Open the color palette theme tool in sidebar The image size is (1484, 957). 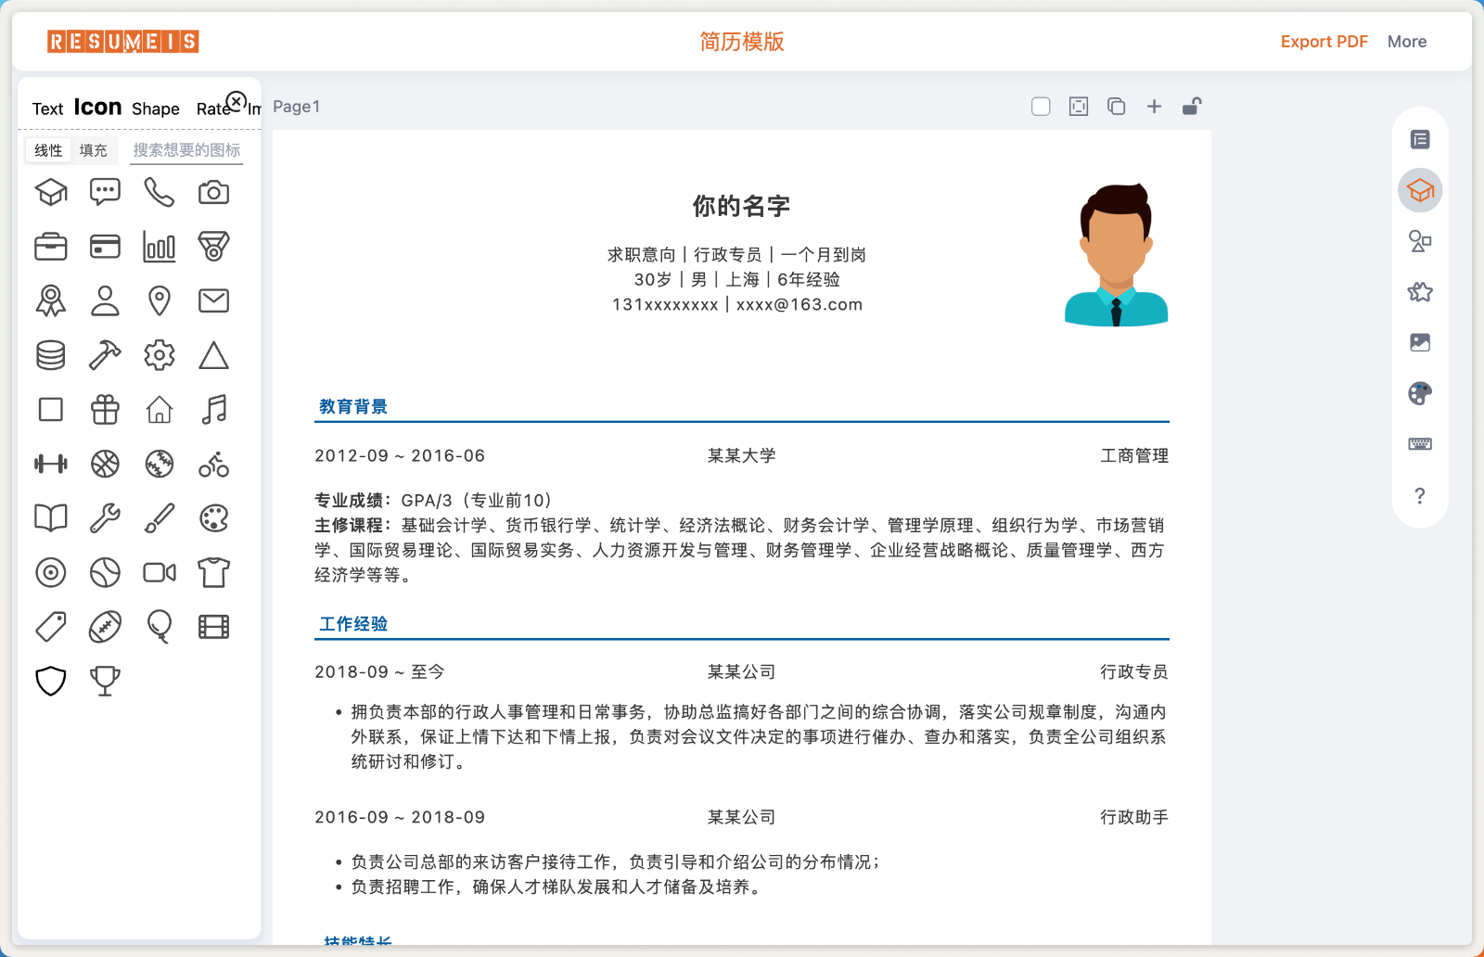coord(1419,393)
